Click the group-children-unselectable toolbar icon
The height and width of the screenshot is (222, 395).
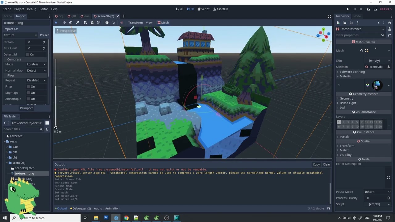click(99, 23)
